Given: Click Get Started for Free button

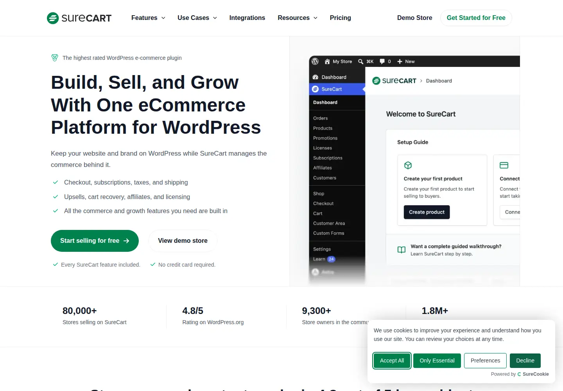Looking at the screenshot, I should coord(476,18).
